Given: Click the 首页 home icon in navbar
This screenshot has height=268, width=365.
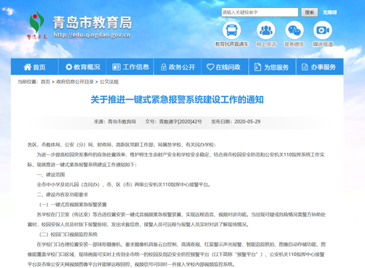Looking at the screenshot, I should tap(27, 67).
